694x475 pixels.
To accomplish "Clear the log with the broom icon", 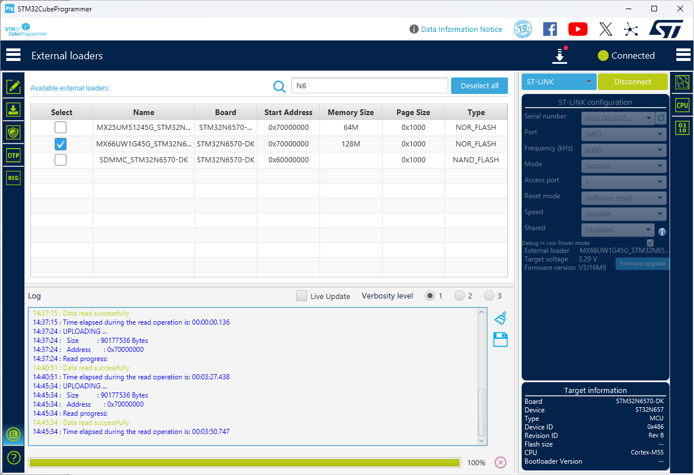I will (501, 318).
